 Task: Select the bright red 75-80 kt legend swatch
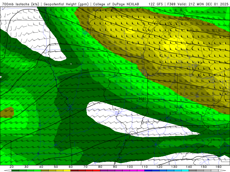tap(97, 171)
